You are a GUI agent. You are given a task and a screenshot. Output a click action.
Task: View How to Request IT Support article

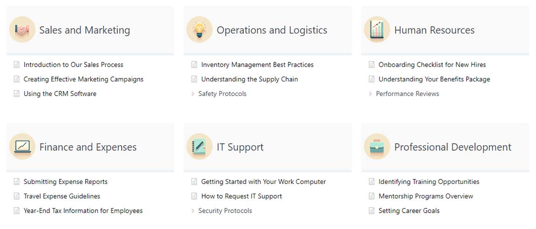coord(241,196)
